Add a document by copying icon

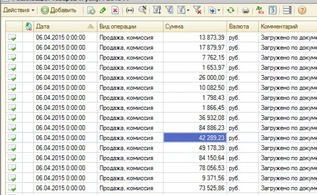coord(91,10)
